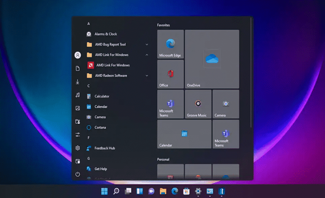Viewport: 325px width, 198px height.
Task: Collapse the AMD Link For Windows folder
Action: click(147, 55)
